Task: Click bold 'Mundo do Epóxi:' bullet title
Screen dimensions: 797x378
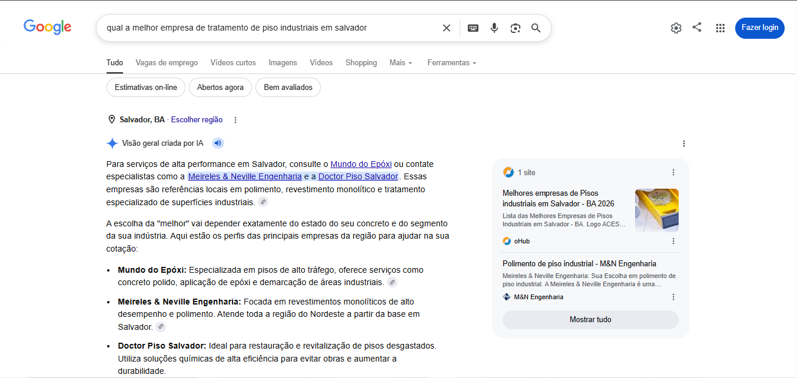Action: click(x=152, y=270)
